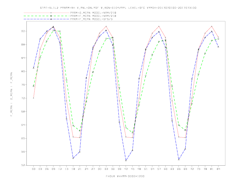Click blue GFS triangle marker at hour 42

126,161
